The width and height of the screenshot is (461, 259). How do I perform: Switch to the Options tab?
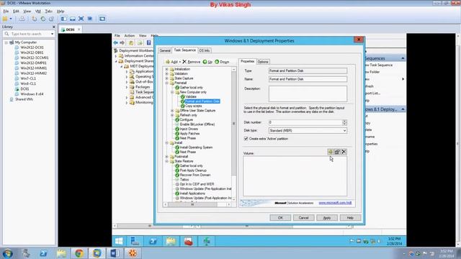[x=262, y=62]
